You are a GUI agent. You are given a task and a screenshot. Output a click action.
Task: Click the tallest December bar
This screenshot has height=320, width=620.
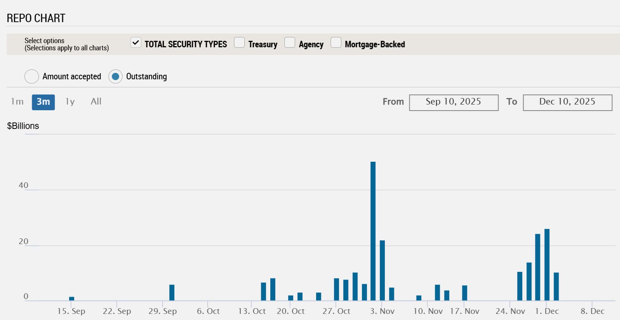coord(547,265)
